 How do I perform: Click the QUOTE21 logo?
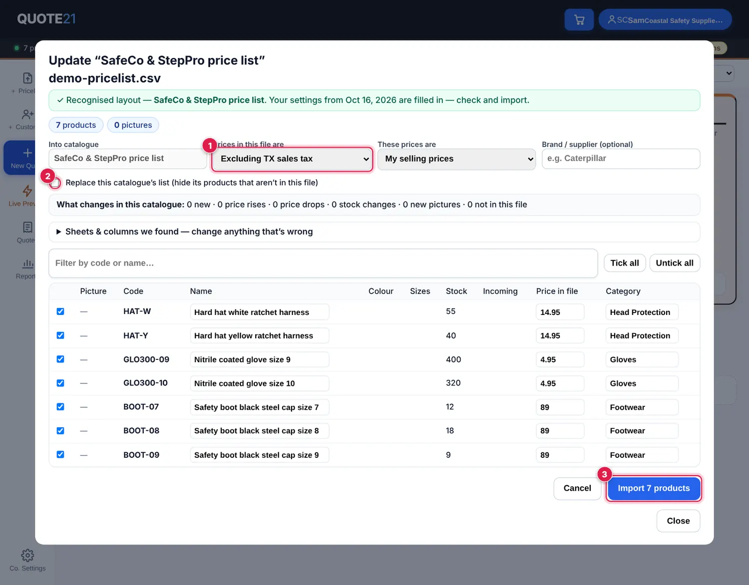click(x=46, y=19)
